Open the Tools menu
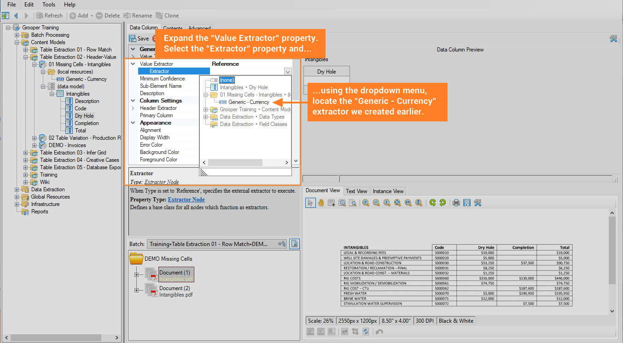The height and width of the screenshot is (343, 623). point(49,5)
